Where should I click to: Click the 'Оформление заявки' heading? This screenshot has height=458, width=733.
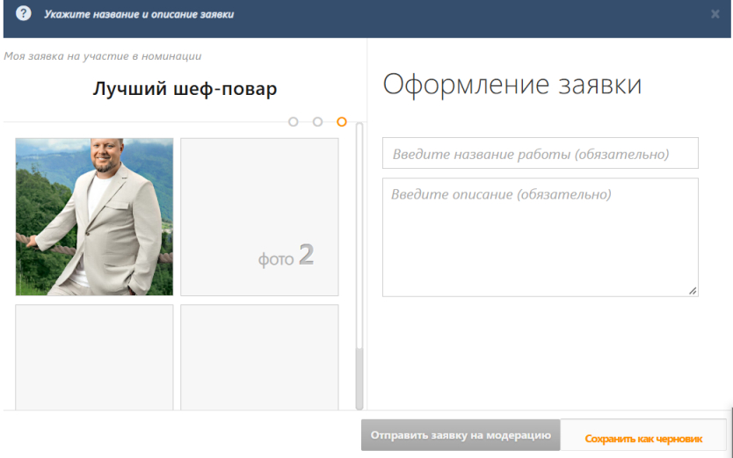tap(512, 84)
